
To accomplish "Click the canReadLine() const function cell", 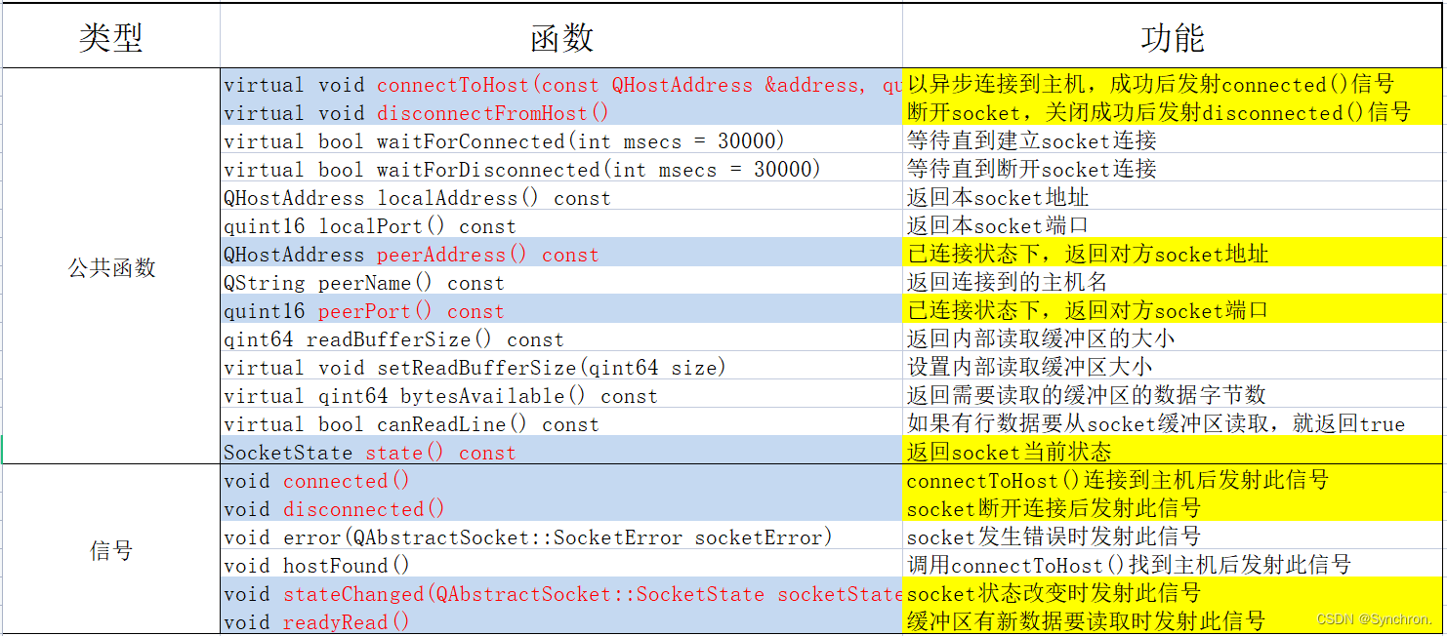I will 410,423.
